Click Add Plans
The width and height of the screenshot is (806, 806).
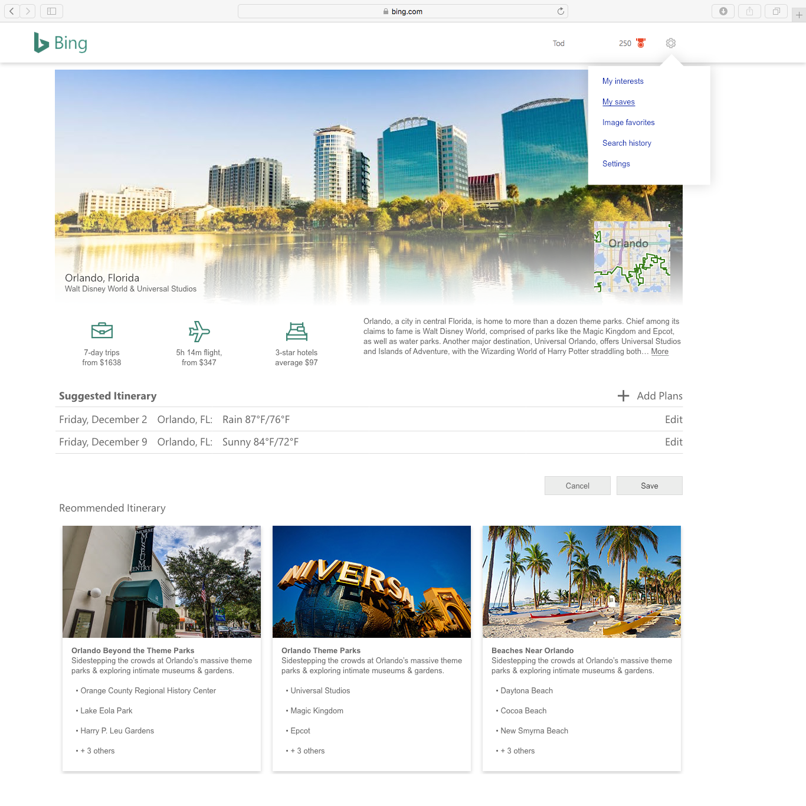[660, 396]
